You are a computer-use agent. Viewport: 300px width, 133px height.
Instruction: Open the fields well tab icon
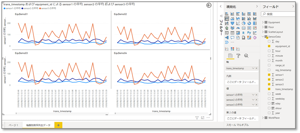(230, 56)
